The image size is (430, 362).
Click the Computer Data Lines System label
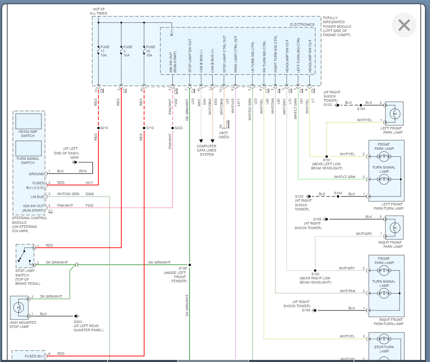pos(206,150)
